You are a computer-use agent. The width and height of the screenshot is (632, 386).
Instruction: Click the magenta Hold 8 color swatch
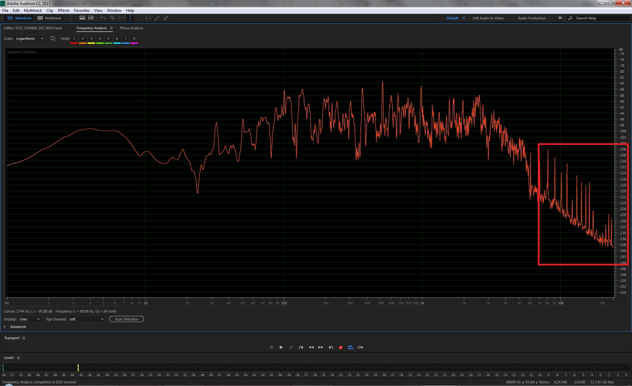point(134,43)
